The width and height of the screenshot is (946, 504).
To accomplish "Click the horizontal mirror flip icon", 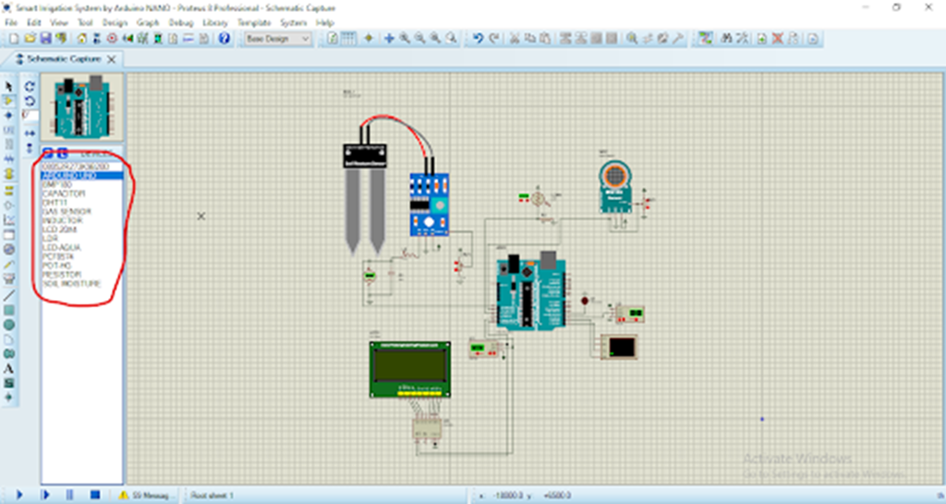I will 30,133.
